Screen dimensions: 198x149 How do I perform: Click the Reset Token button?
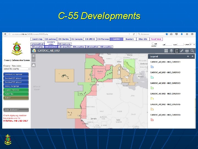click(156, 39)
